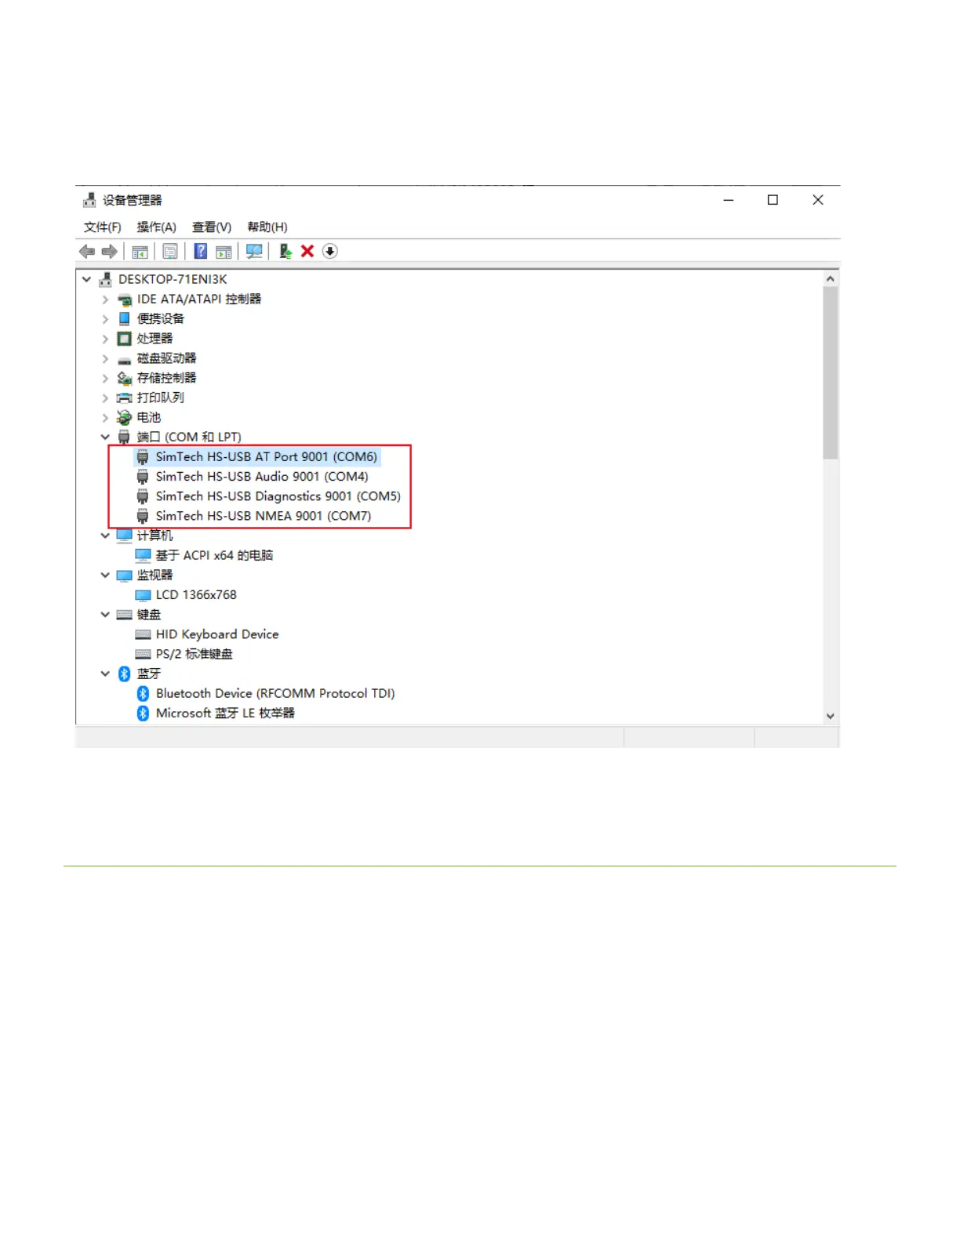Open the 帮助(H) menu

267,227
